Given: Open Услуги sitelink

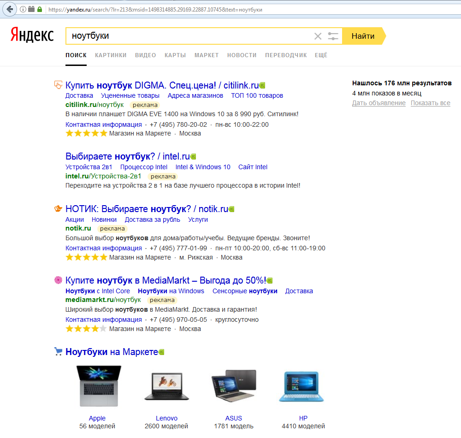Looking at the screenshot, I should (x=198, y=219).
